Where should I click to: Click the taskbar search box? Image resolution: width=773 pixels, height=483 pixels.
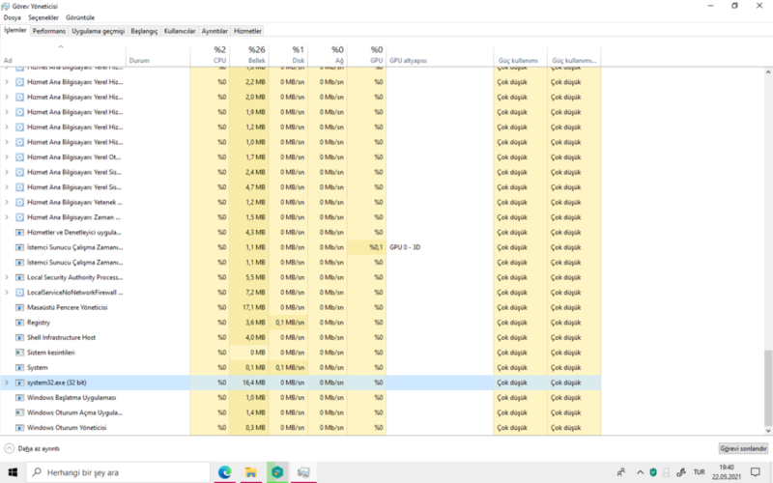[x=114, y=472]
